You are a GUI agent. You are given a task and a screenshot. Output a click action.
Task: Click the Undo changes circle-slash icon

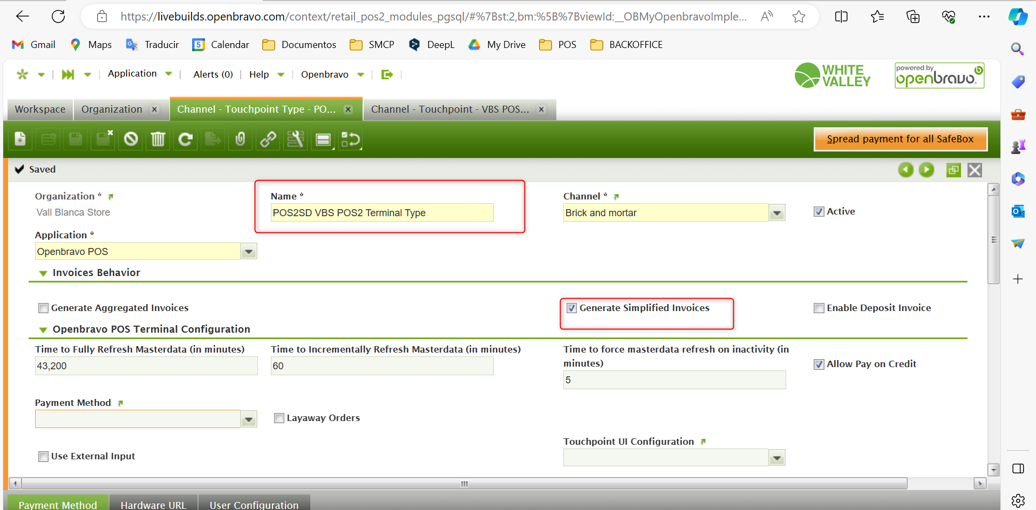131,140
